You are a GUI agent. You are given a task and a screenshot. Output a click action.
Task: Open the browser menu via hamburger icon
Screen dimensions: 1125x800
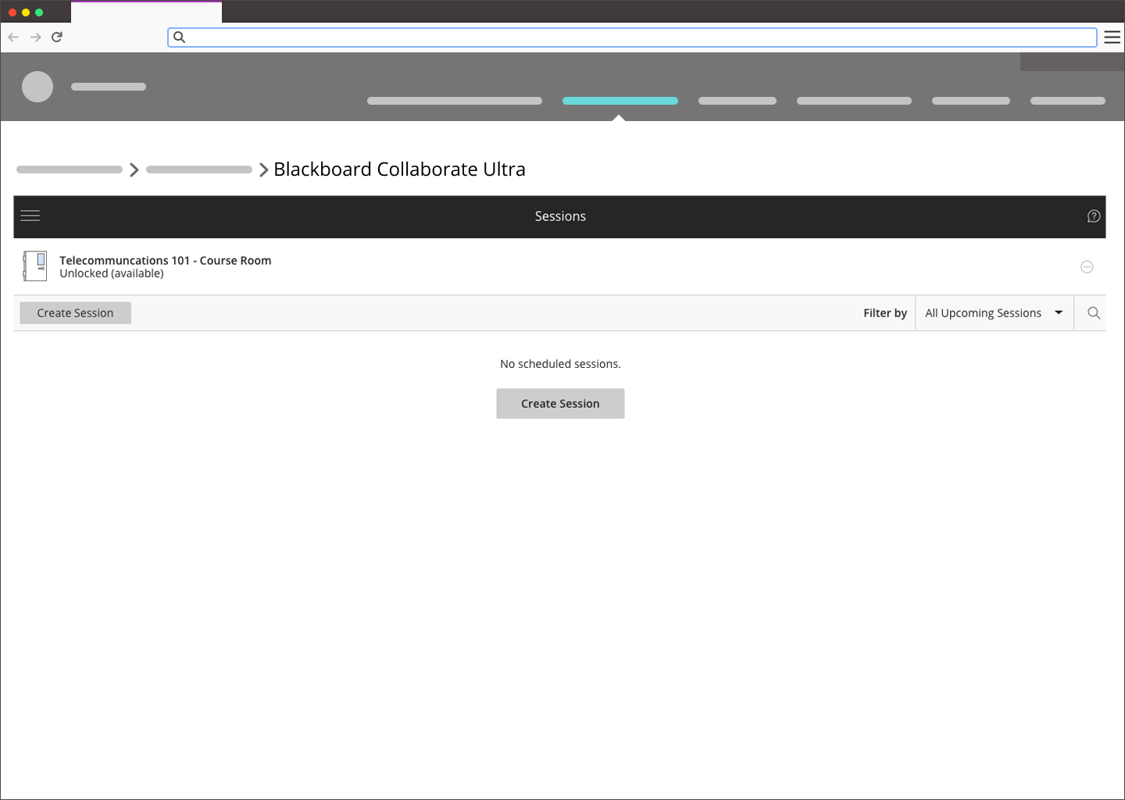point(1112,37)
